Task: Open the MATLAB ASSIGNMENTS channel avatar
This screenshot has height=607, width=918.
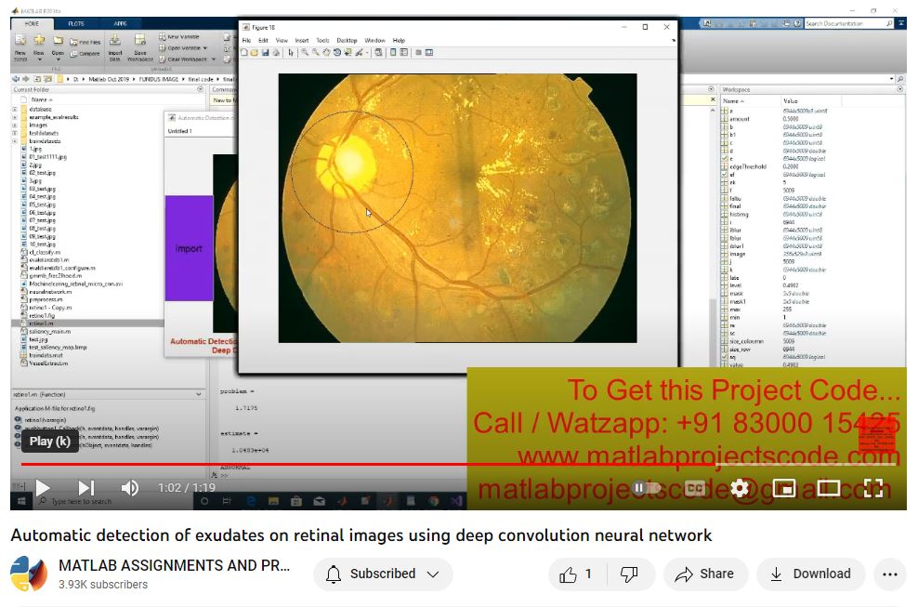Action: [29, 574]
